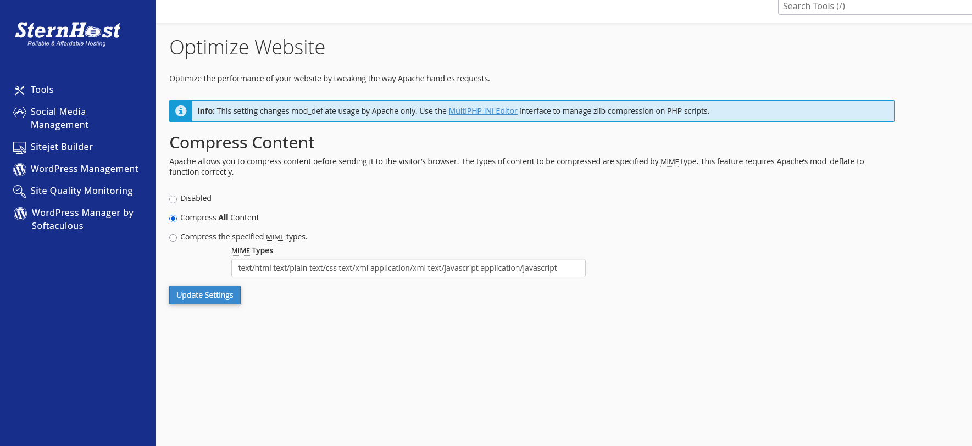Click the Sitejet Builder monitor icon
This screenshot has width=972, height=446.
(20, 148)
